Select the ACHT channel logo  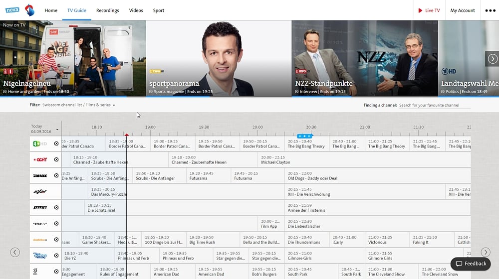coord(40,159)
